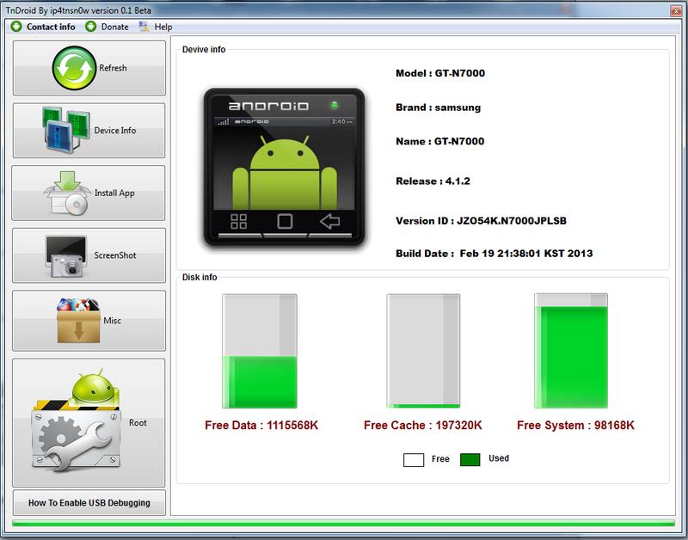Click the 'Free' legend label
Viewport: 688px width, 540px height.
click(440, 459)
